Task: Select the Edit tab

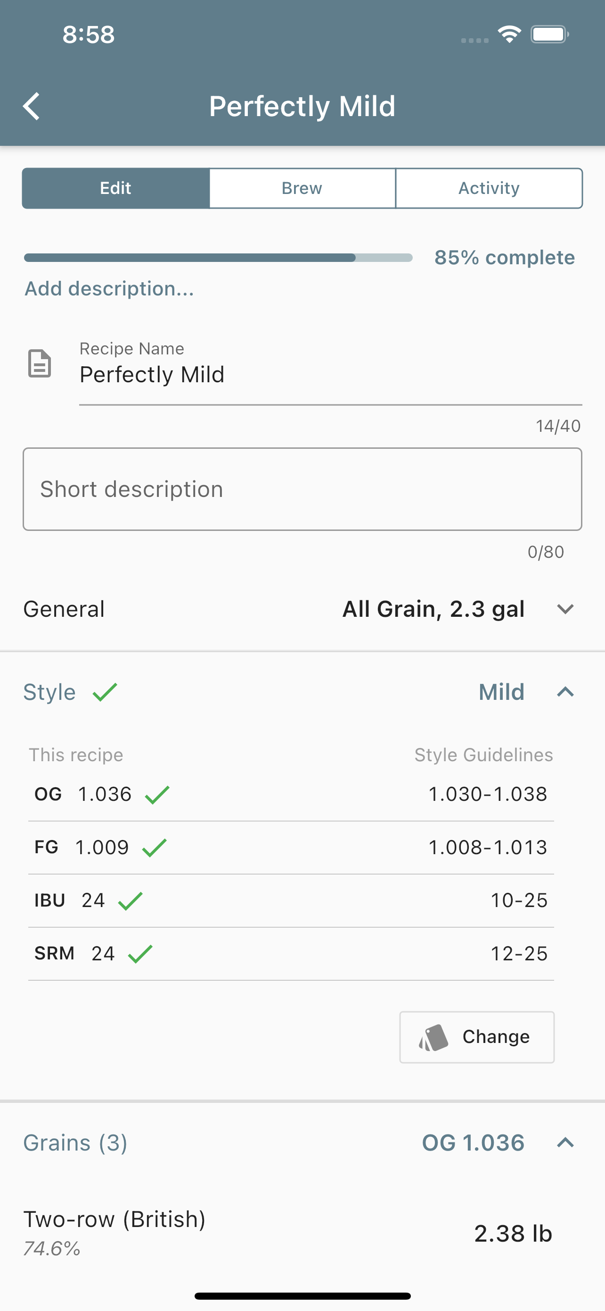Action: [116, 188]
